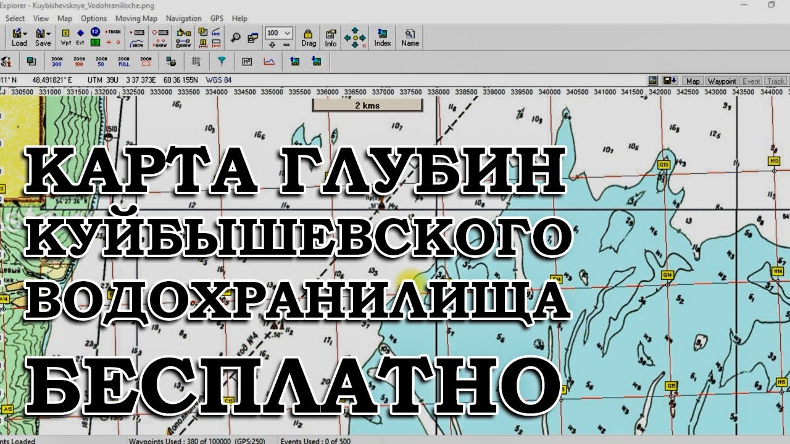This screenshot has width=790, height=444.
Task: Click the red line profile graph icon
Action: (269, 62)
